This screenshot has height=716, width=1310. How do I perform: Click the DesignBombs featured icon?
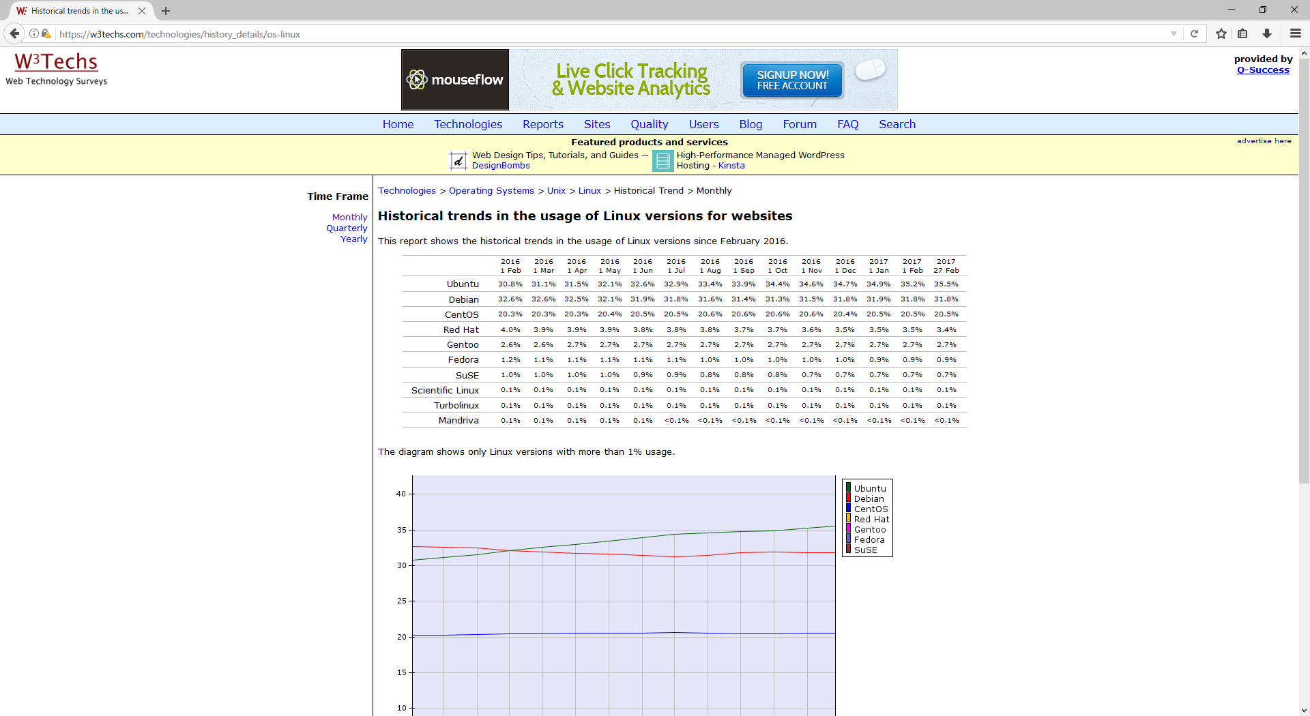click(458, 161)
